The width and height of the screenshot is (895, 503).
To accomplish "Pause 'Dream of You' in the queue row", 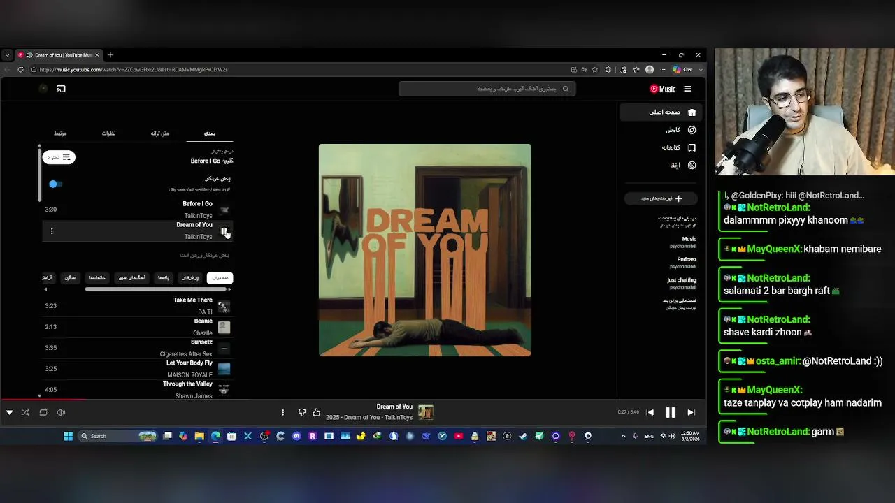I will pyautogui.click(x=224, y=231).
